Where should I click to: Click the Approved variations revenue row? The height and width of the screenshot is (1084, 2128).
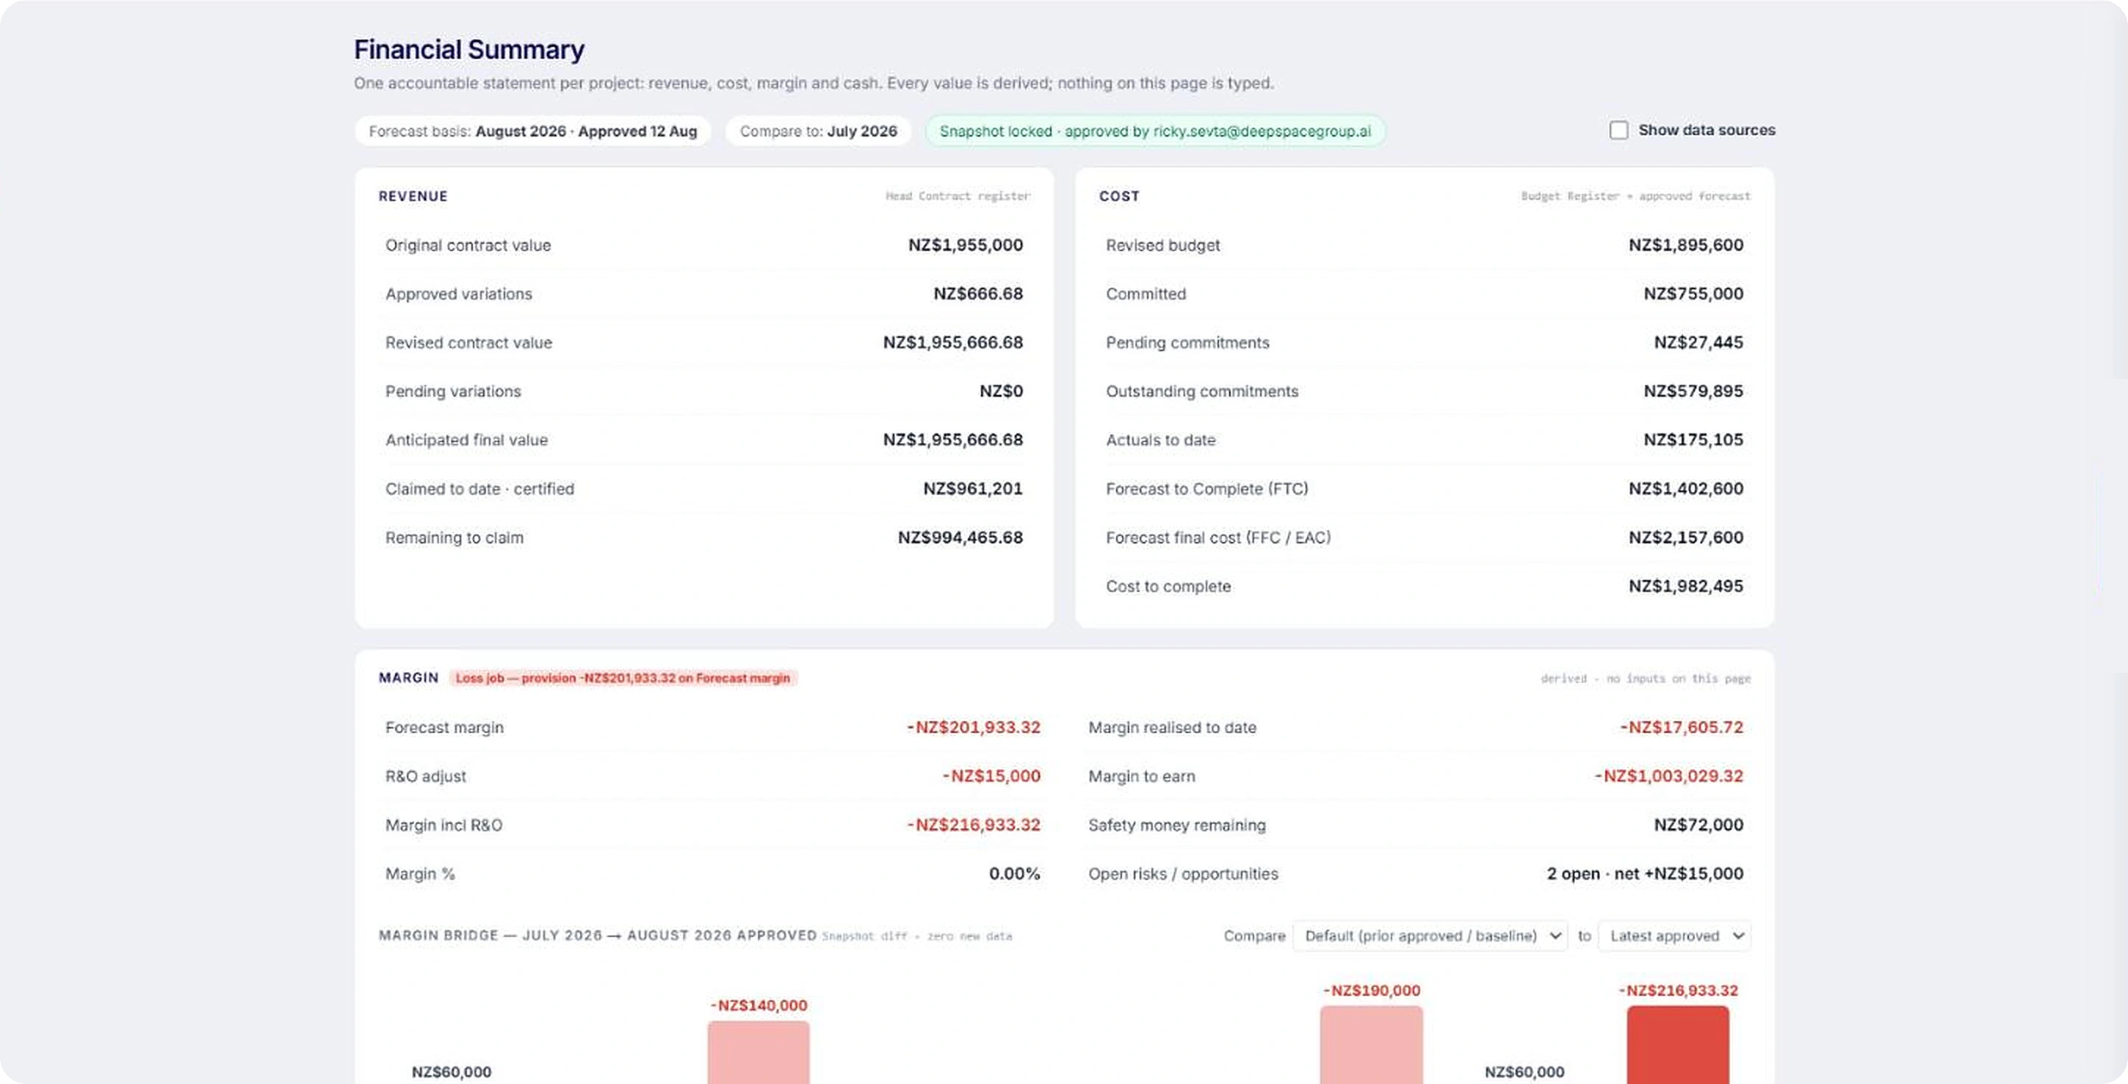pyautogui.click(x=703, y=294)
